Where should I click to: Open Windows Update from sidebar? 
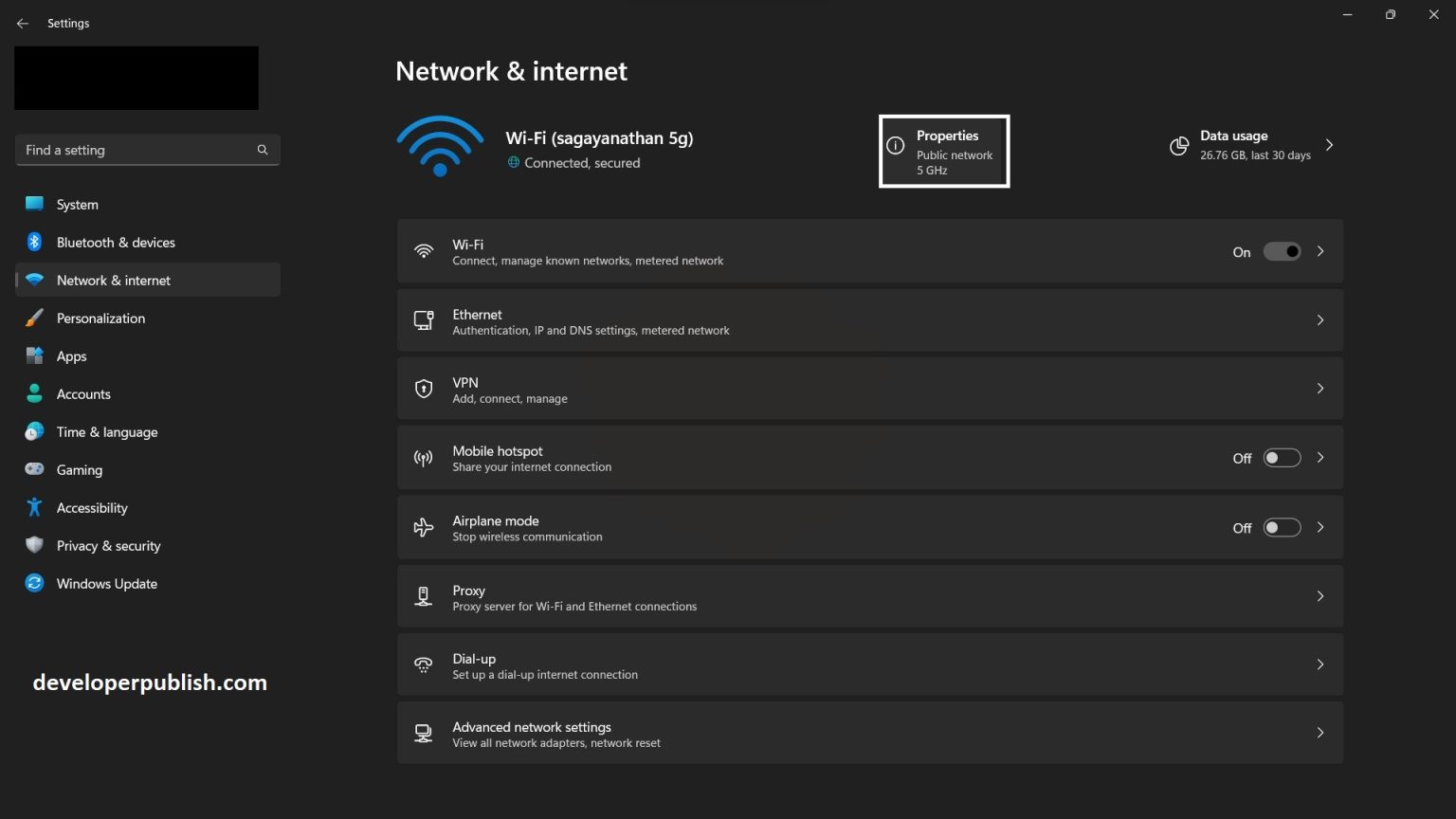(x=106, y=583)
